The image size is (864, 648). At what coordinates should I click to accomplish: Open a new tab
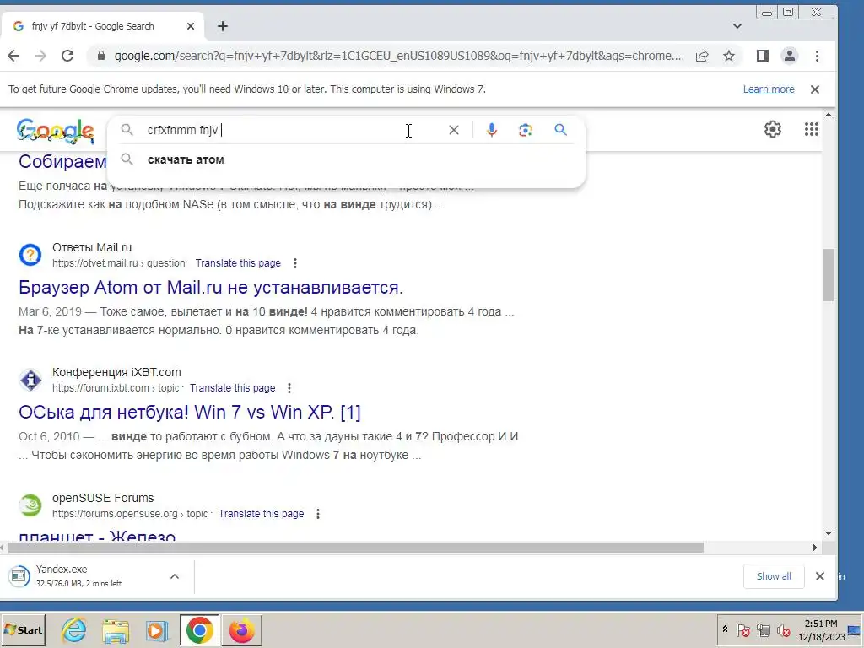[223, 26]
